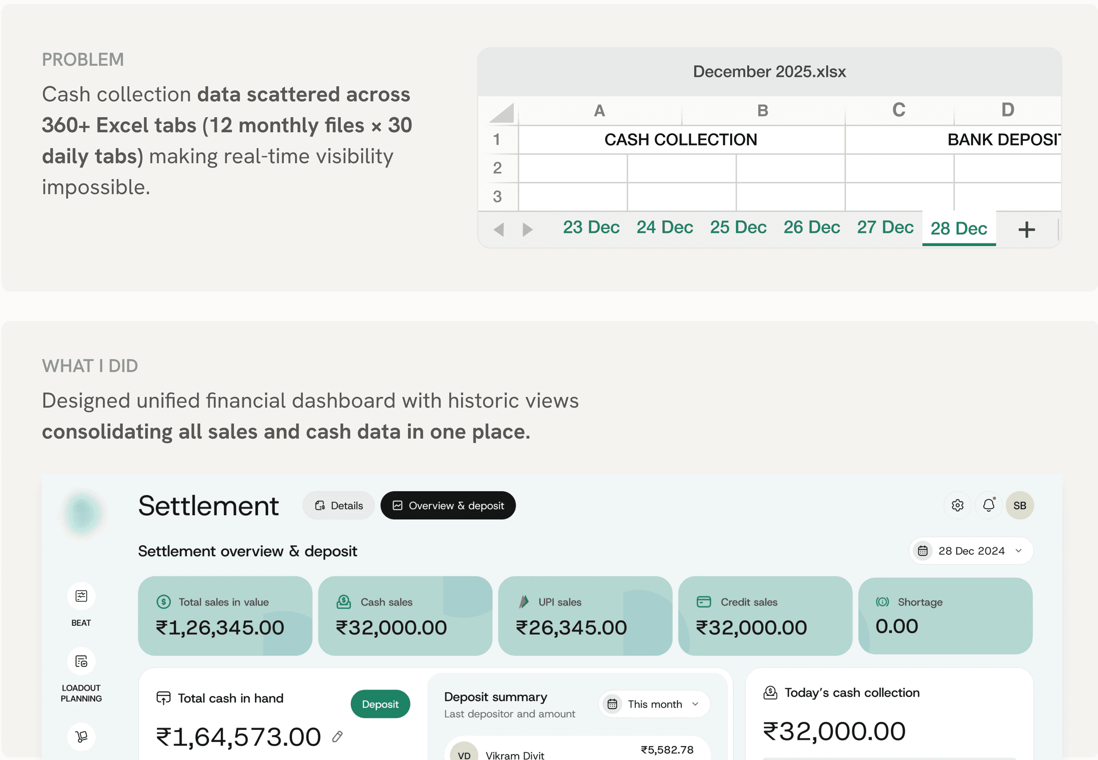The width and height of the screenshot is (1098, 760).
Task: Open the settings gear icon
Action: tap(957, 505)
